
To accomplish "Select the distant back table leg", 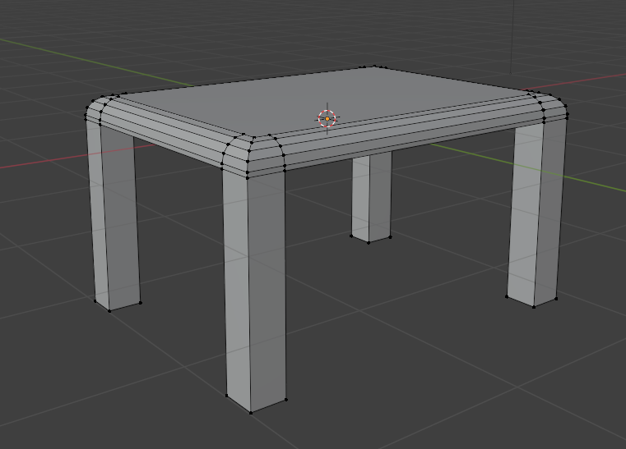I will point(371,197).
